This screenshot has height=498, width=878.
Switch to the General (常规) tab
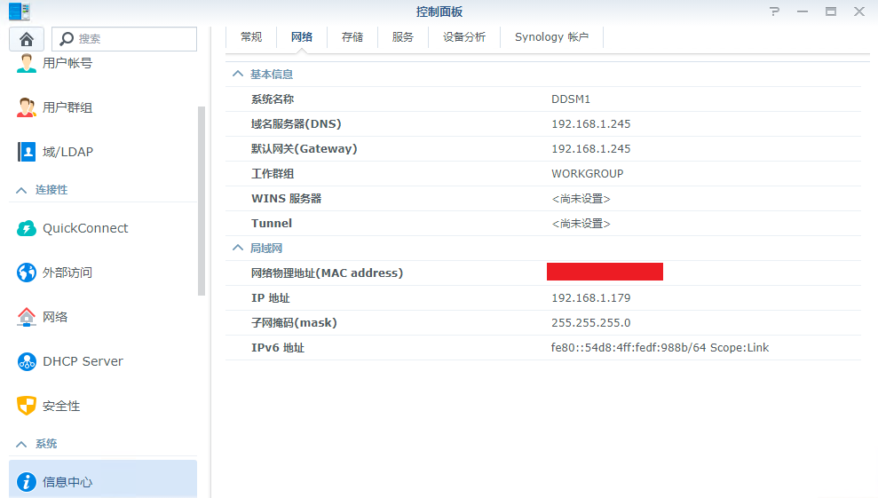[x=251, y=37]
